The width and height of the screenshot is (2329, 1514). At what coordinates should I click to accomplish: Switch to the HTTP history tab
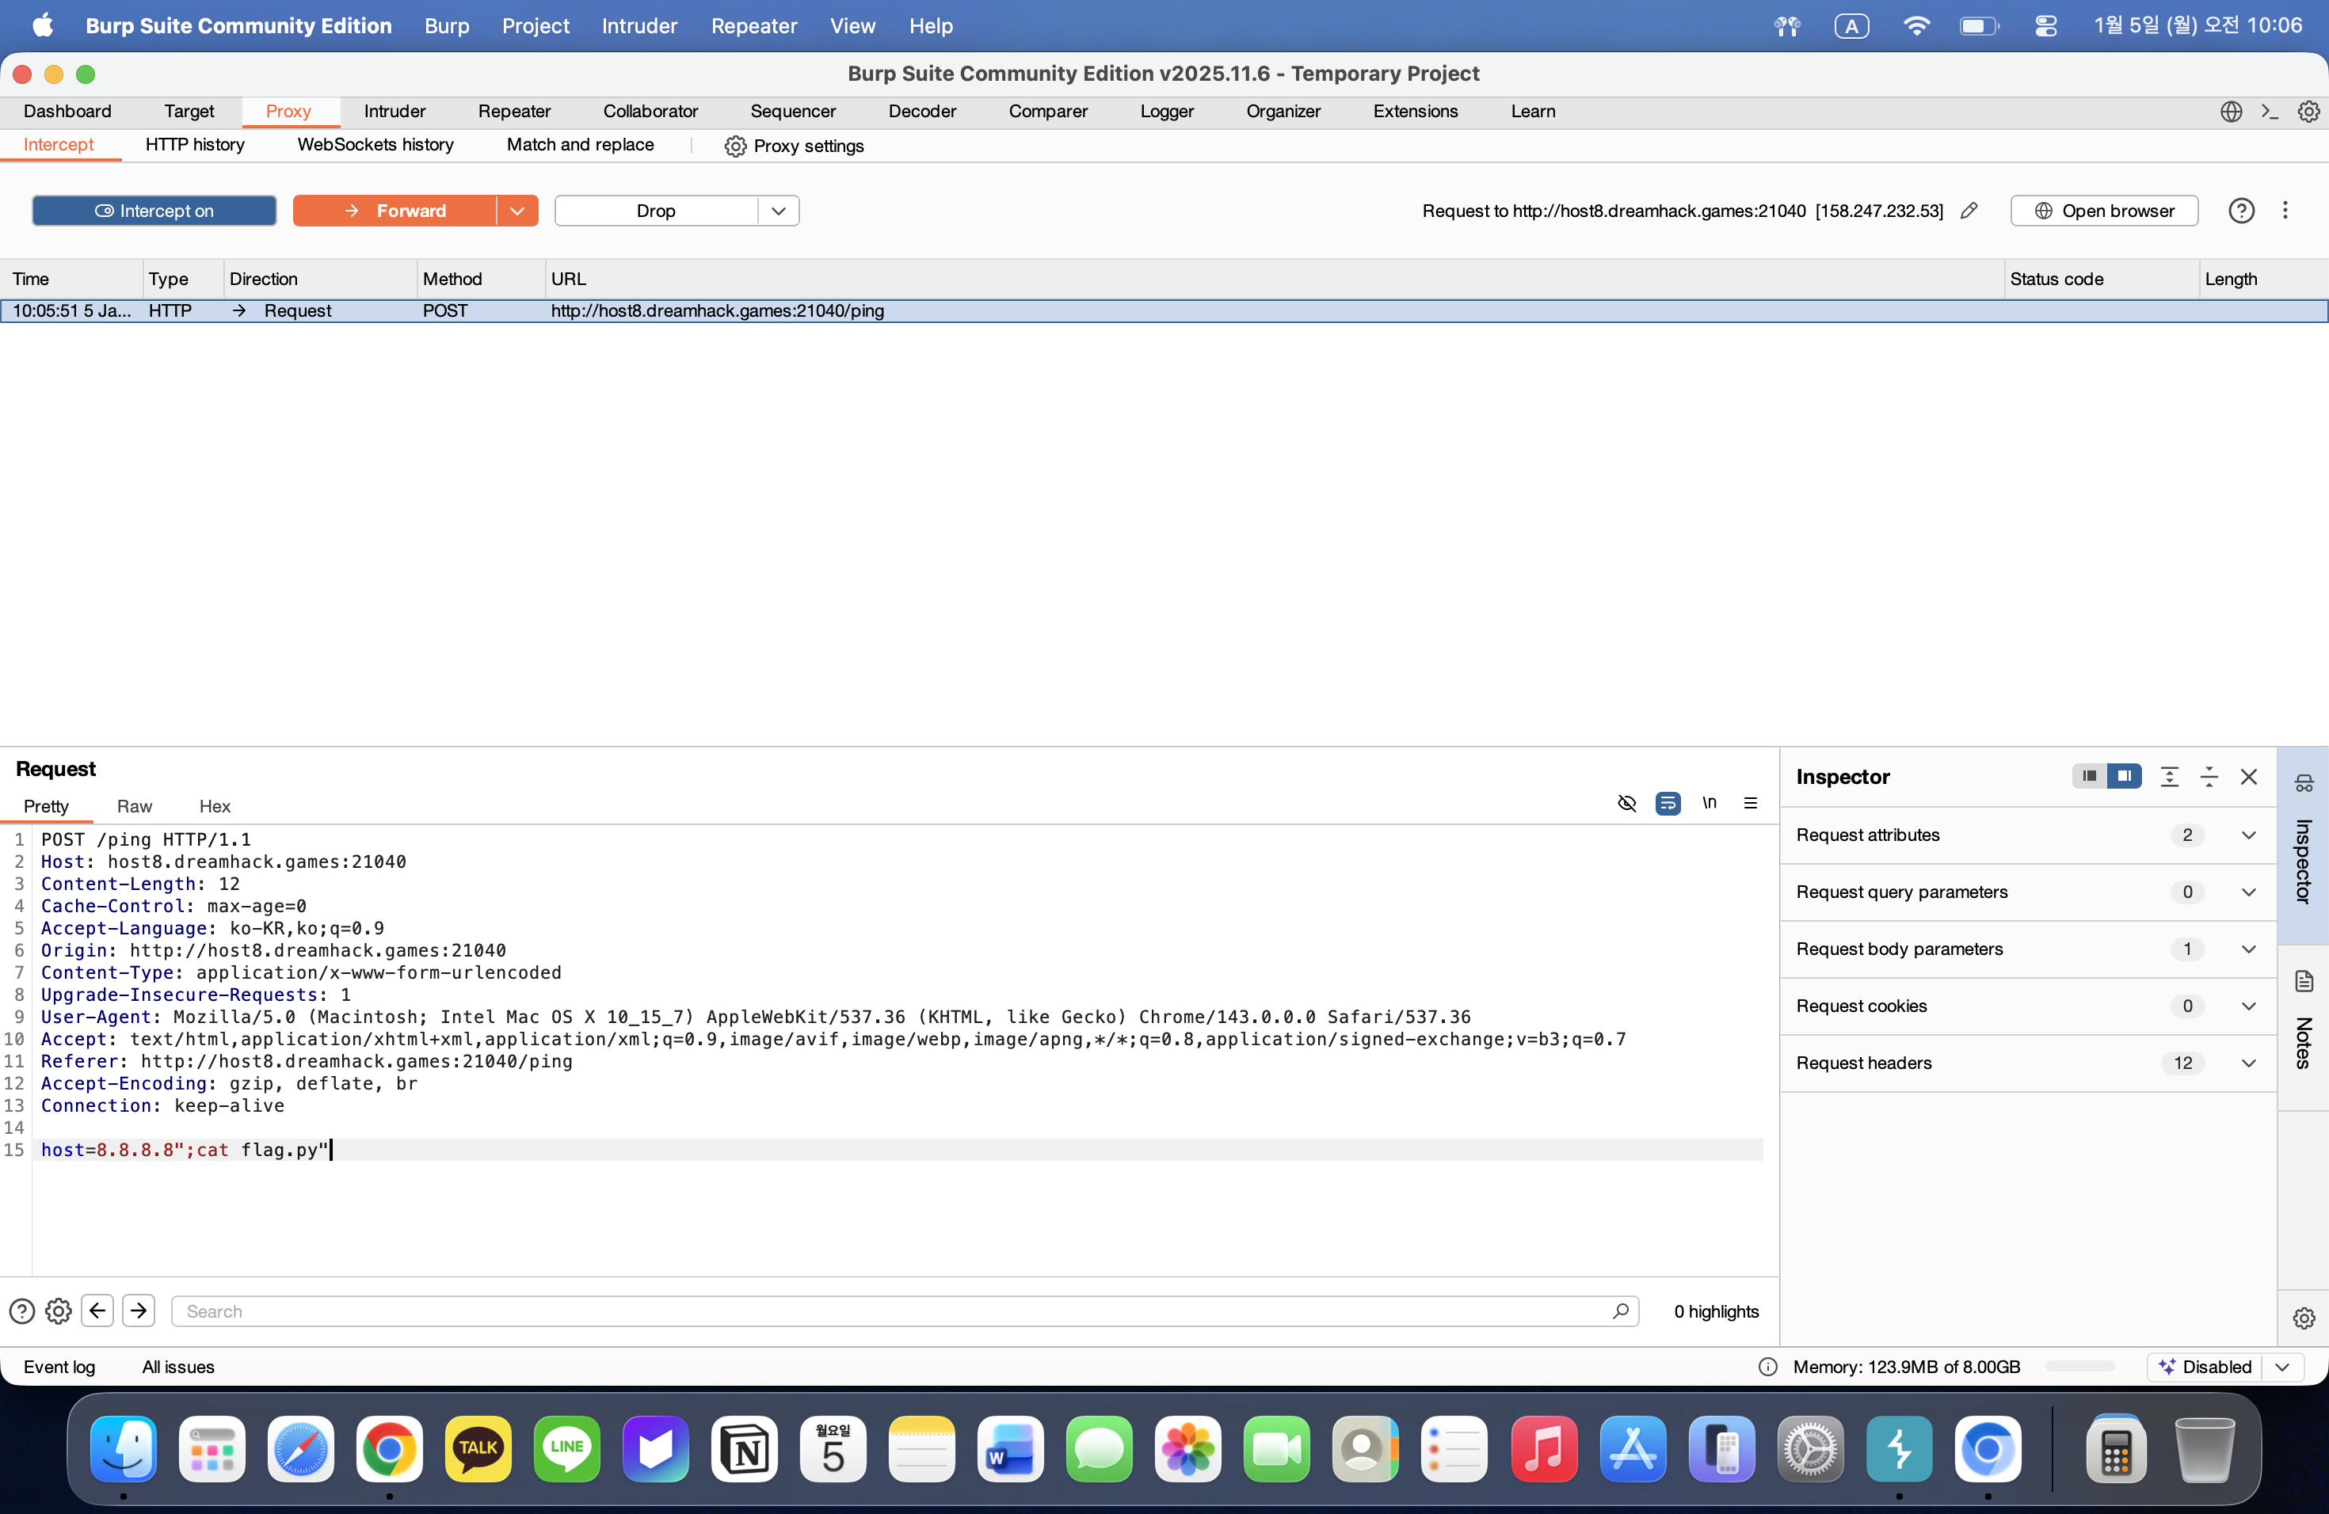(x=195, y=145)
